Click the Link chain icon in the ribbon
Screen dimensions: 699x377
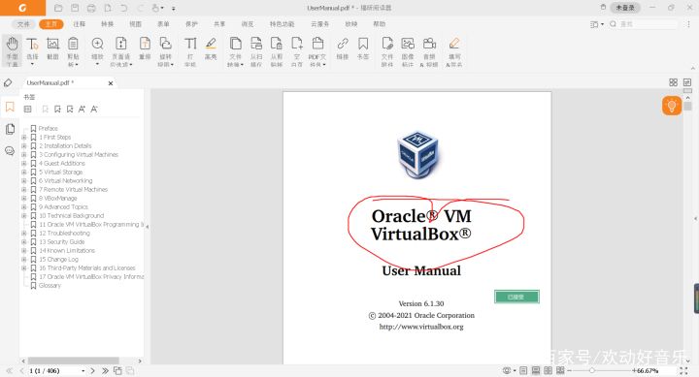(x=343, y=49)
